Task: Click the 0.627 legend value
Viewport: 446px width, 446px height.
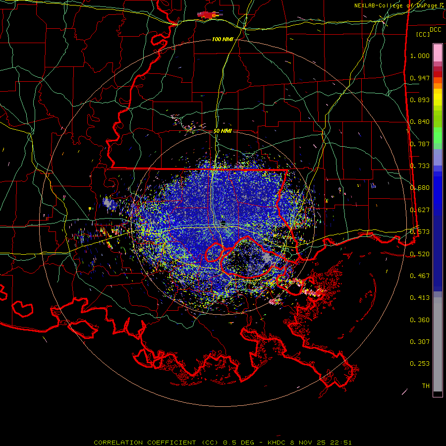Action: (x=420, y=210)
